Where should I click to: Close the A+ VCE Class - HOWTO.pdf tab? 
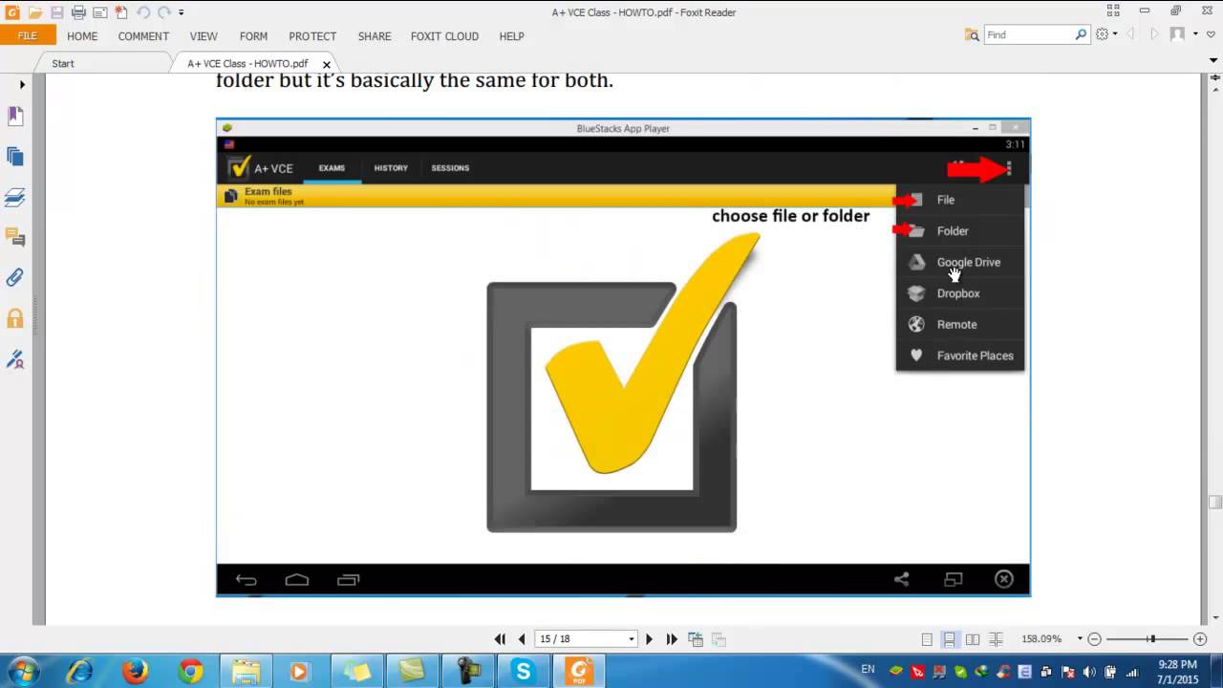pos(326,65)
